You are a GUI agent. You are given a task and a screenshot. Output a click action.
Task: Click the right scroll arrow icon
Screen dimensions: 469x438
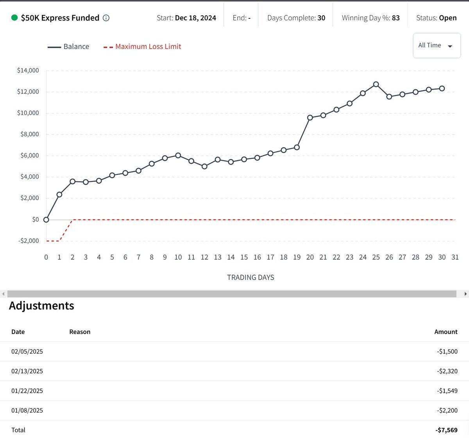466,293
